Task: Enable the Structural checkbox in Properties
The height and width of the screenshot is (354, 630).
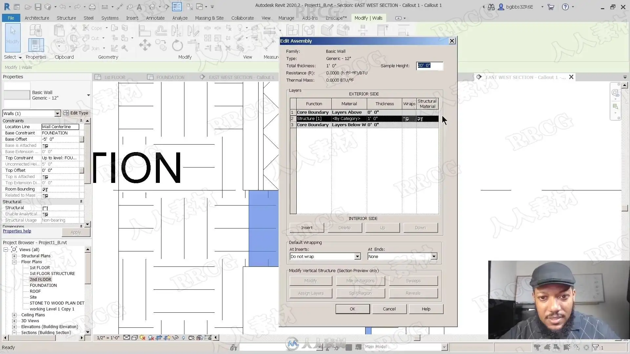Action: tap(45, 208)
